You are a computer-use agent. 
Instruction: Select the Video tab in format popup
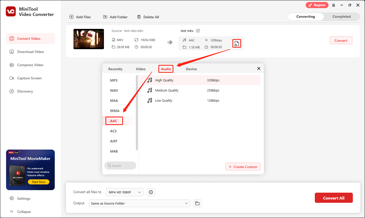coord(141,69)
